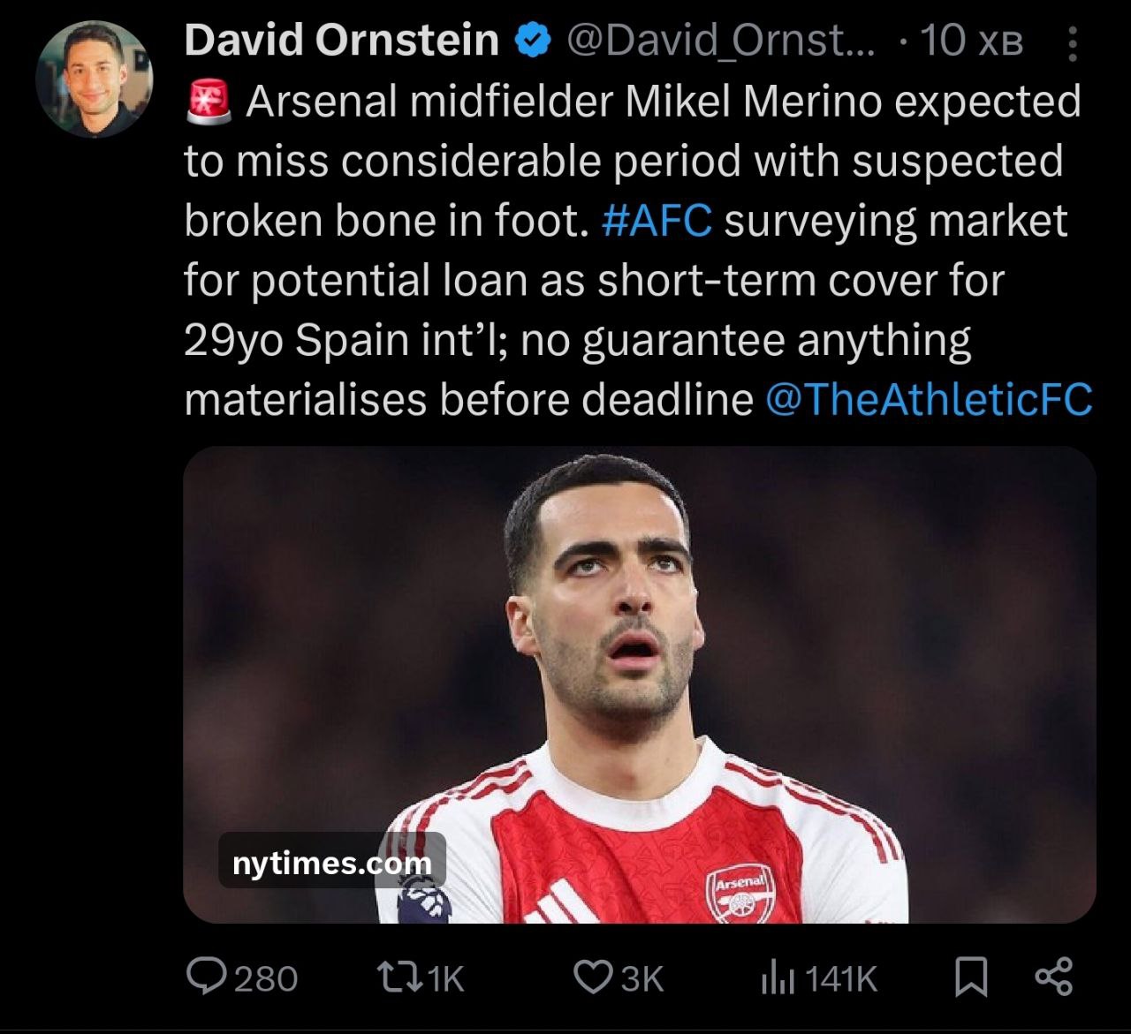Like the tweet with the heart icon
The height and width of the screenshot is (1034, 1131).
(x=592, y=977)
